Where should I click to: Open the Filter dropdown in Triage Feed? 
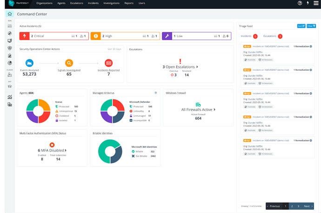click(x=311, y=26)
